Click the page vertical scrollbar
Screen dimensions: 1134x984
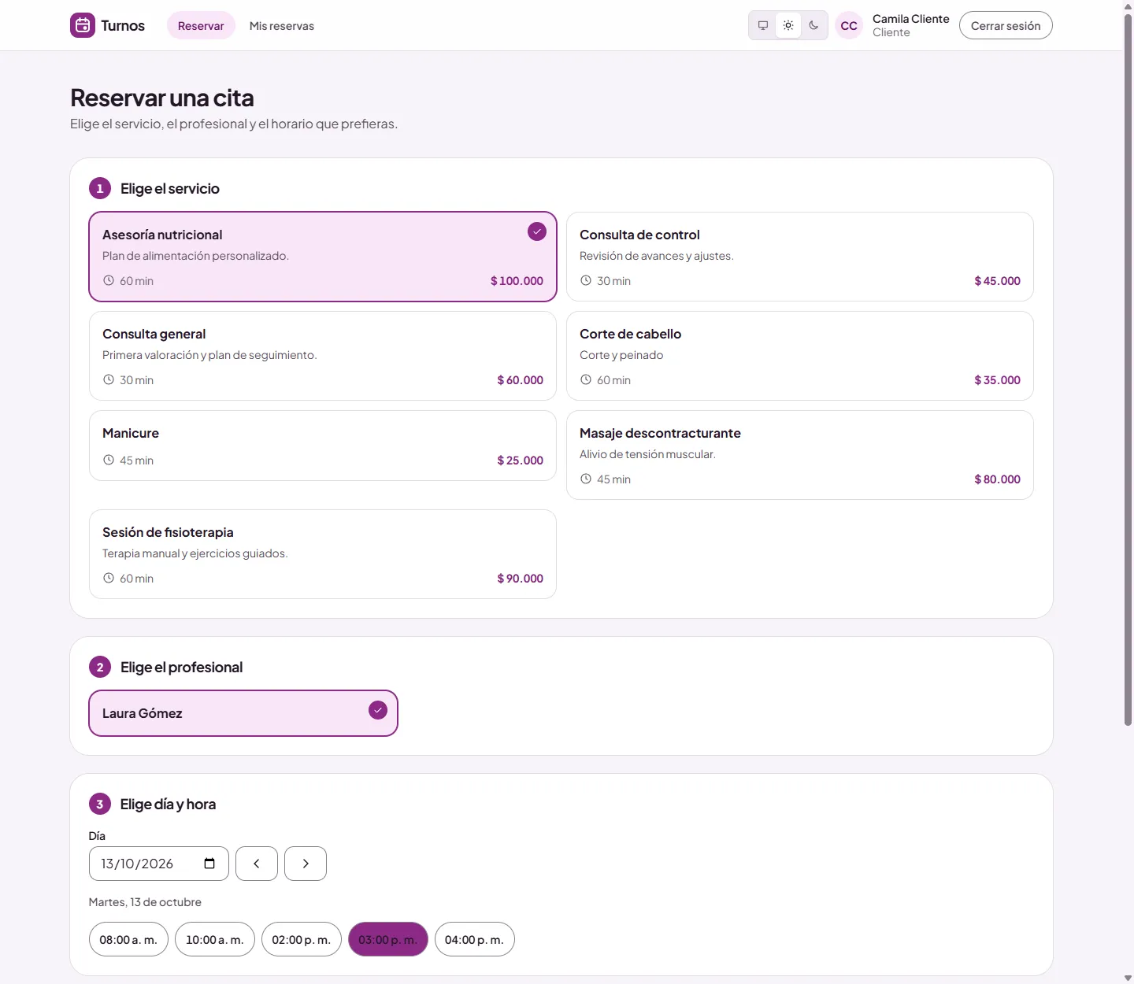pos(1128,370)
